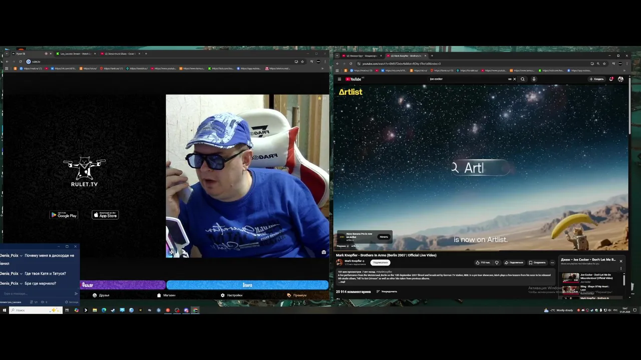Click '+ Создать' create button on YouTube
Viewport: 641px width, 360px height.
[596, 79]
